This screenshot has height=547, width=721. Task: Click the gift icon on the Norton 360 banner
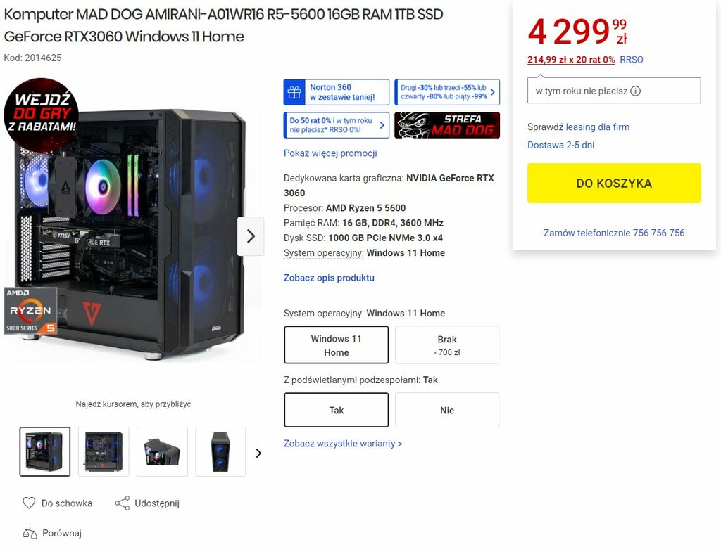click(294, 92)
